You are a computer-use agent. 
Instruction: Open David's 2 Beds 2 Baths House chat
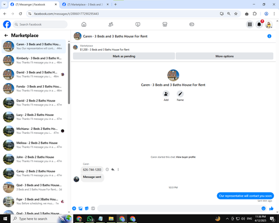point(33,103)
